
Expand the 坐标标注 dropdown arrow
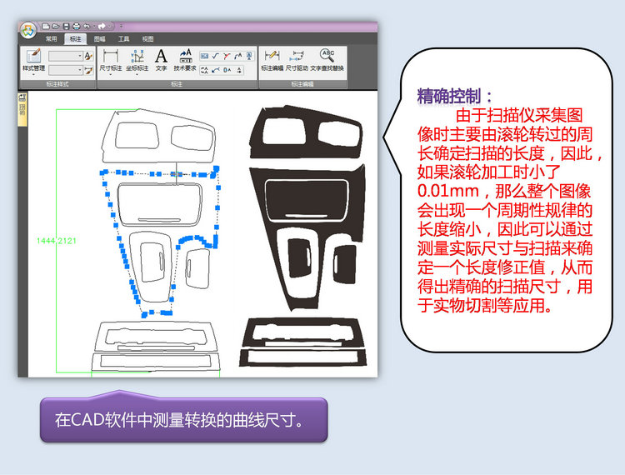click(x=137, y=74)
